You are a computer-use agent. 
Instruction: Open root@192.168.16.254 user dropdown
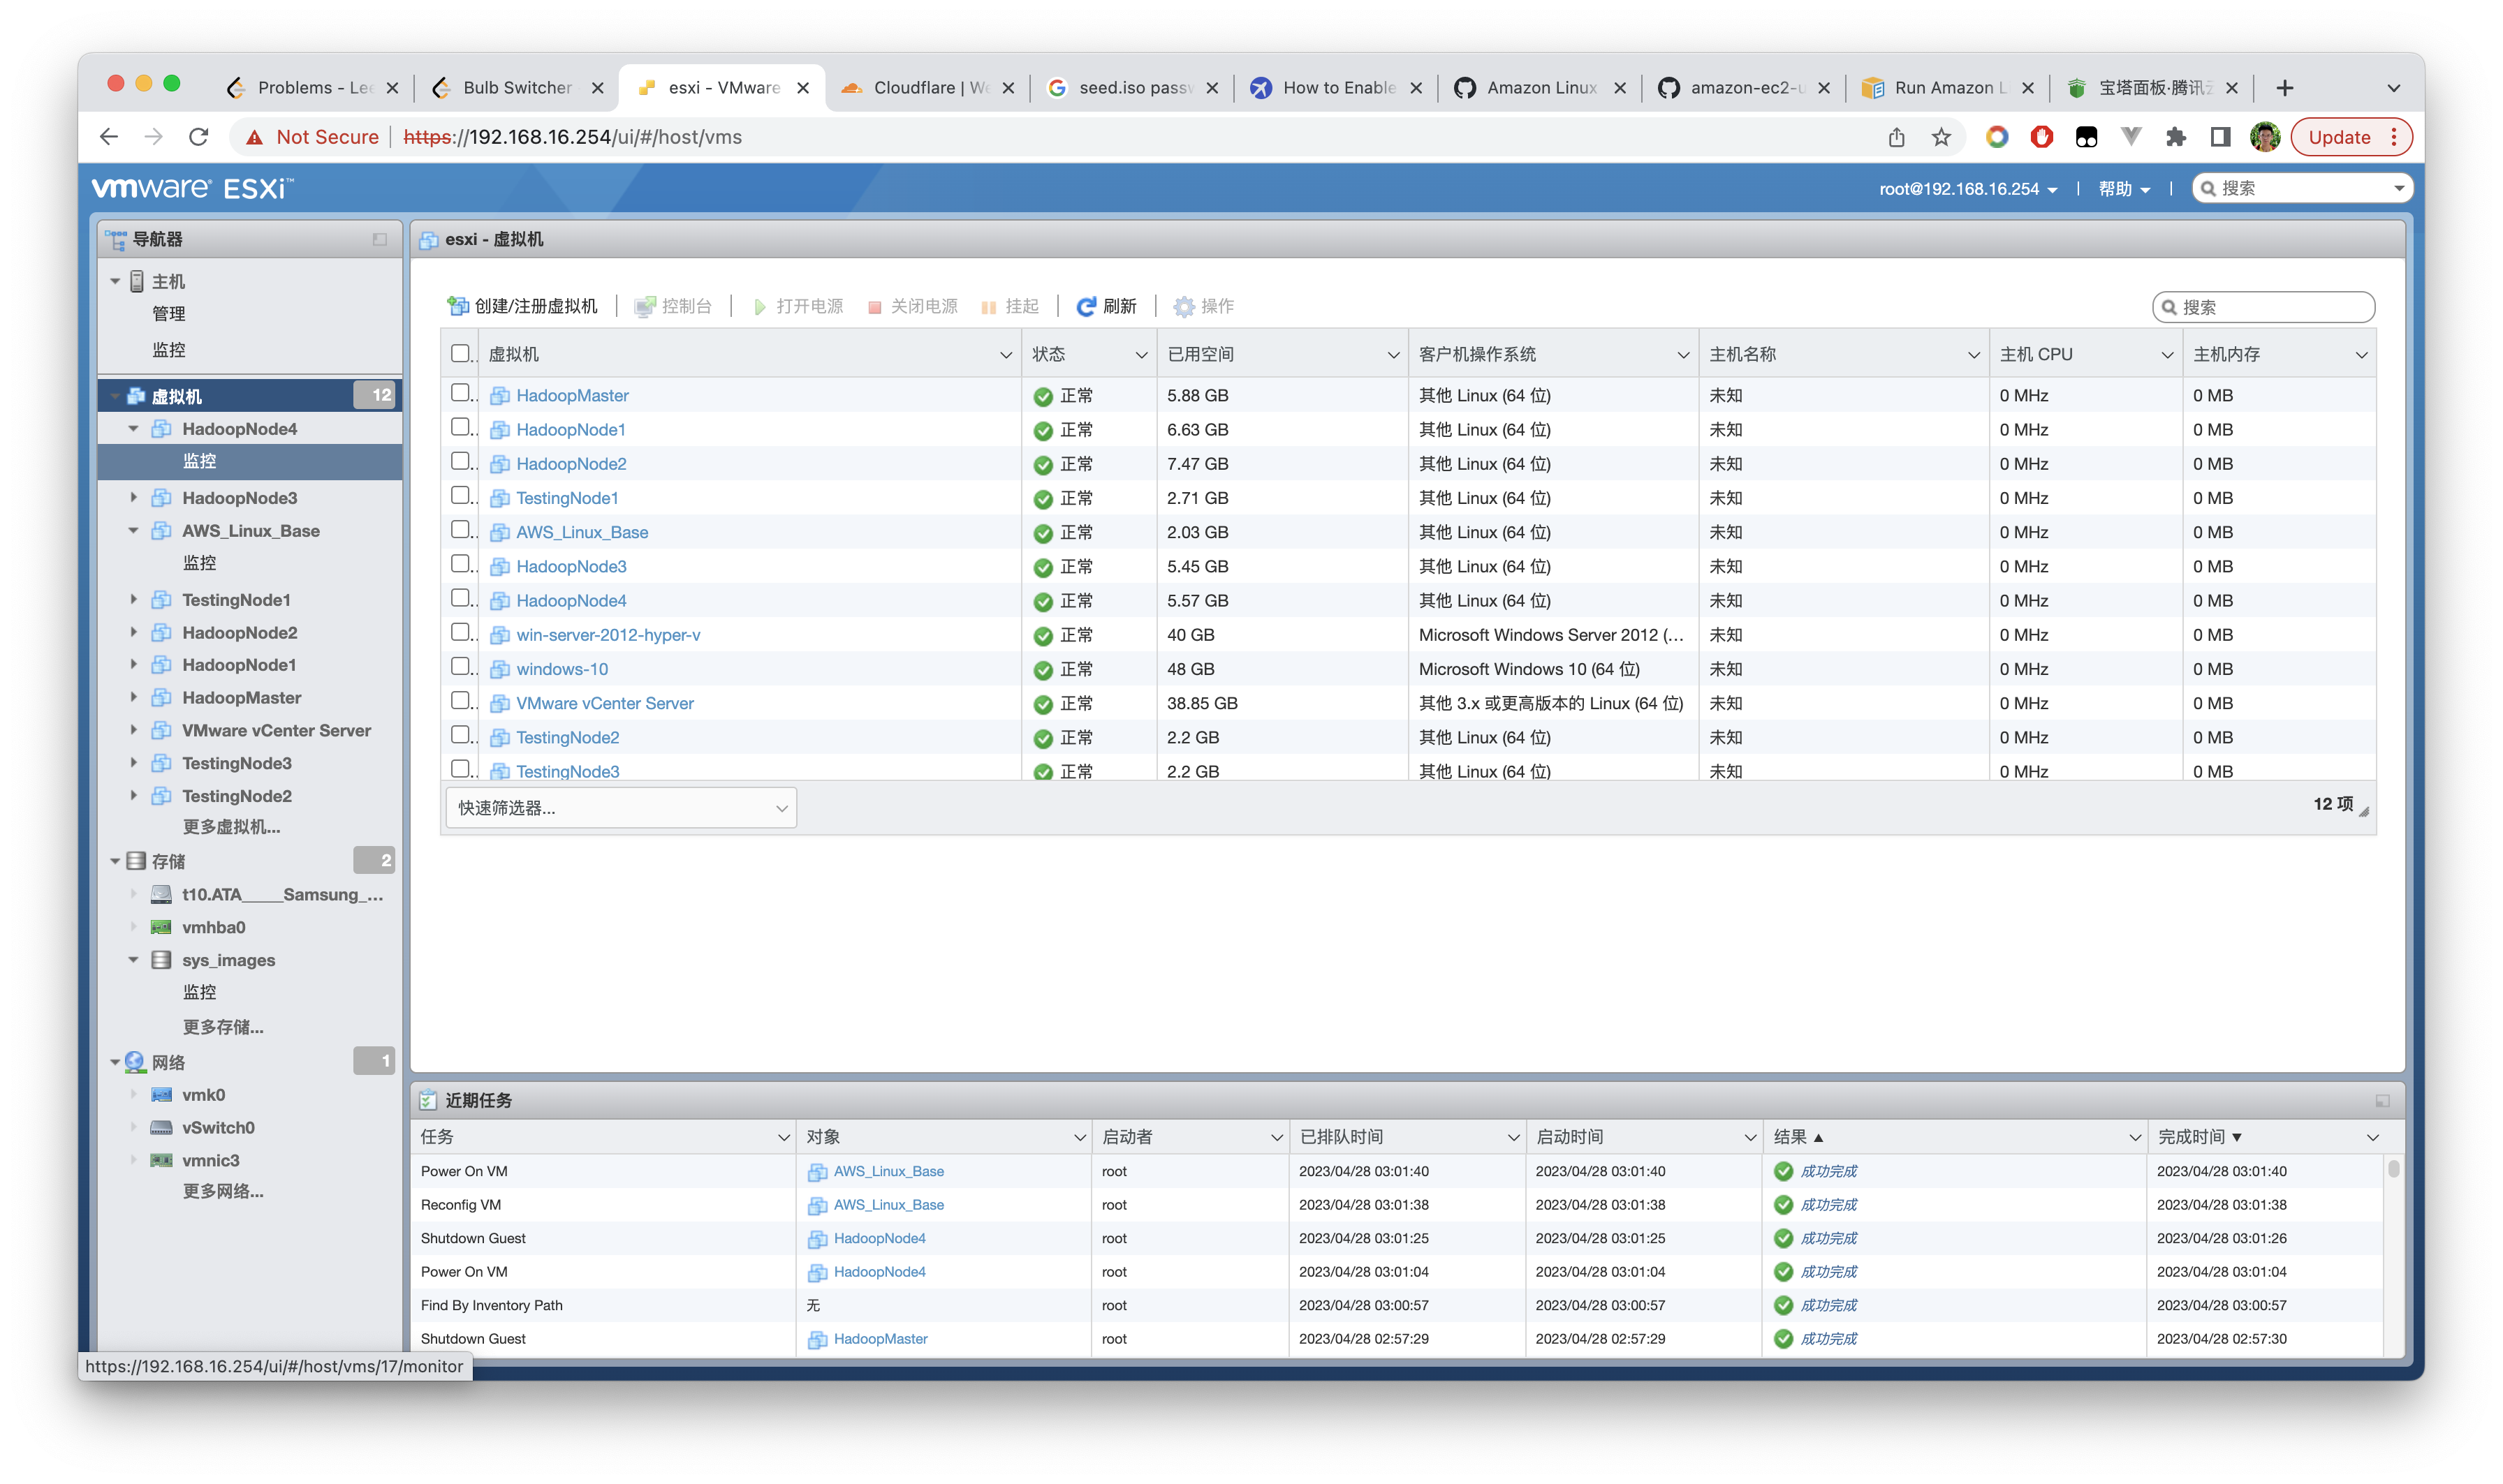(1967, 189)
